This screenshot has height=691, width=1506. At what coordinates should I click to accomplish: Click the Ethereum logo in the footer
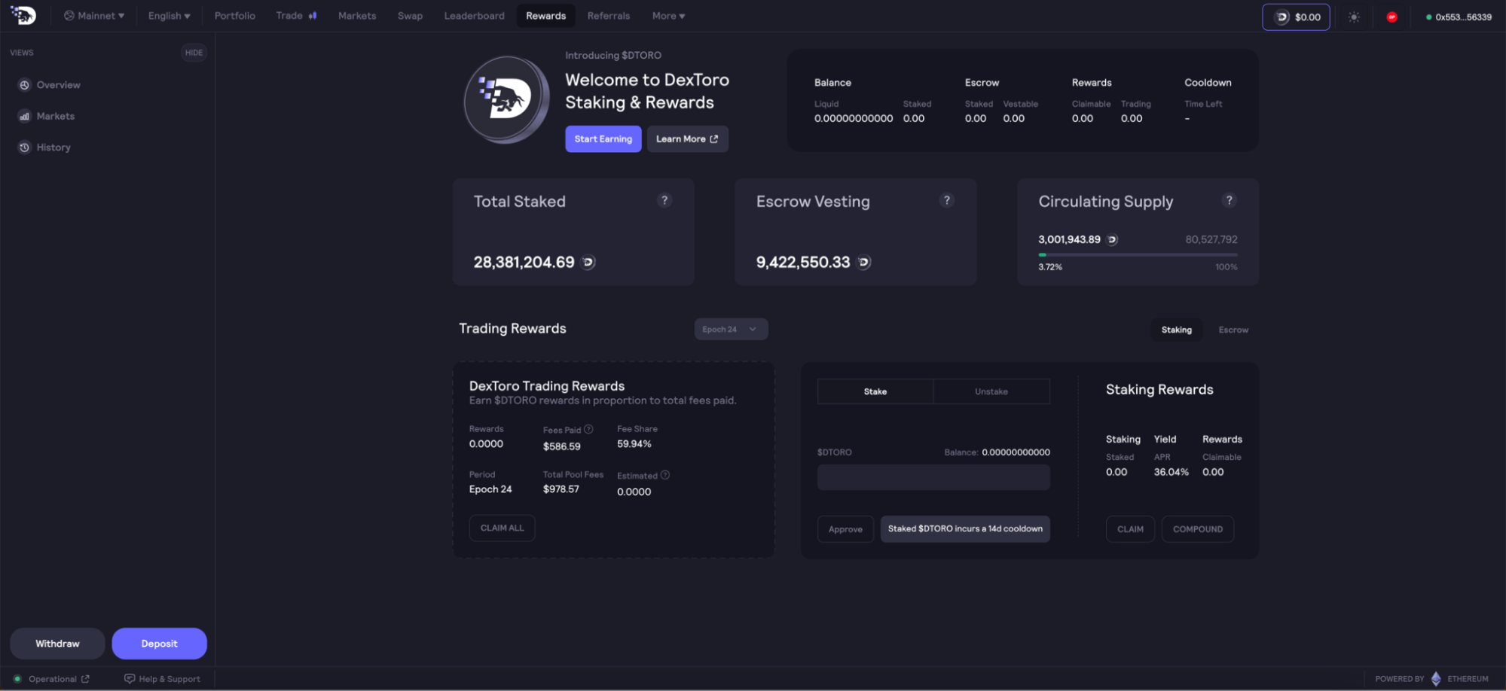click(x=1436, y=679)
